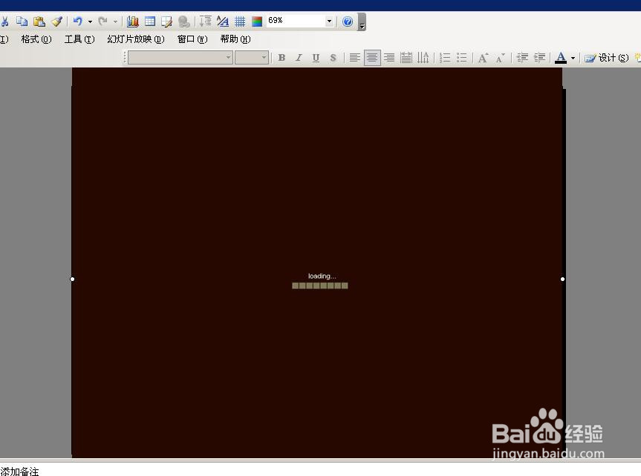This screenshot has height=476, width=641.
Task: Open the redo history dropdown arrow
Action: (115, 22)
